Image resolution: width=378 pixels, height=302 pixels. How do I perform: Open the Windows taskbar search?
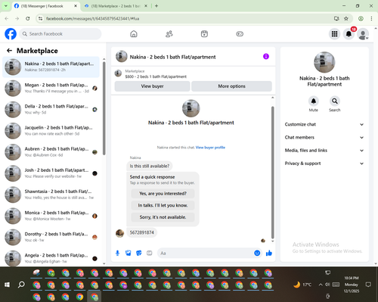(x=21, y=285)
